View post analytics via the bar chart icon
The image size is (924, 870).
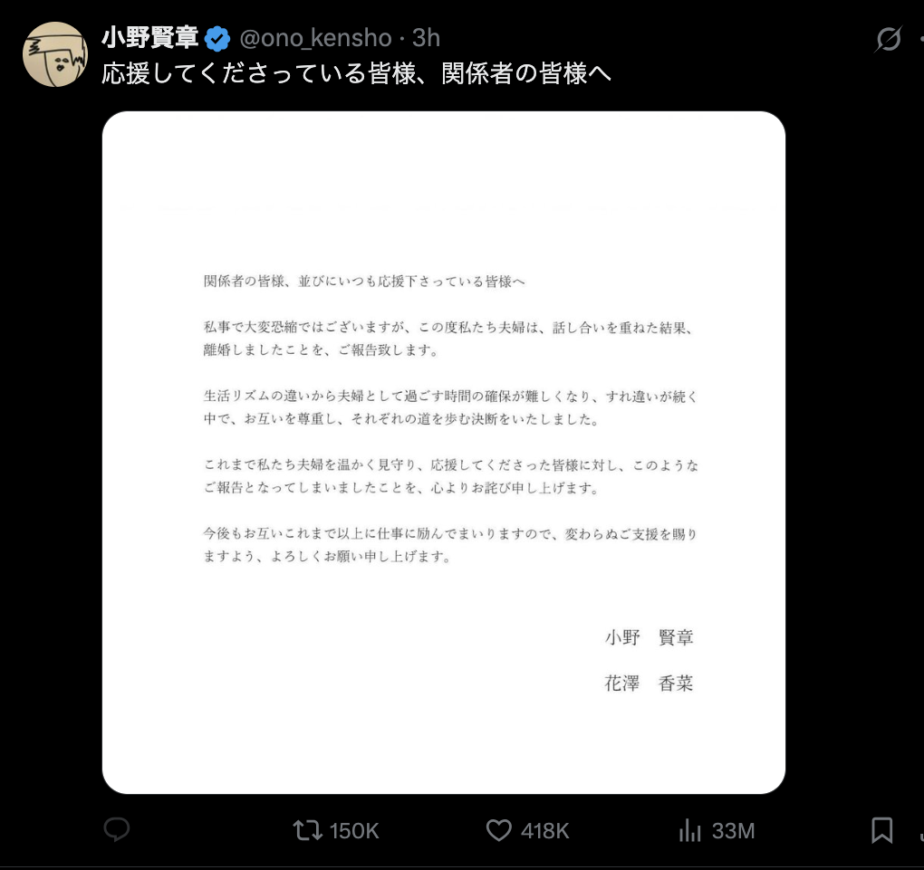(690, 830)
